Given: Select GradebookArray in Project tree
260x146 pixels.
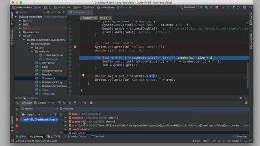Looking at the screenshot, I should click(52, 82).
